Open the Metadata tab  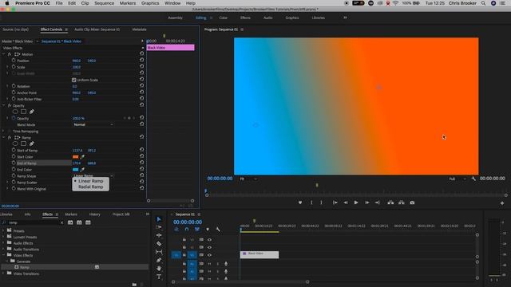pos(139,29)
